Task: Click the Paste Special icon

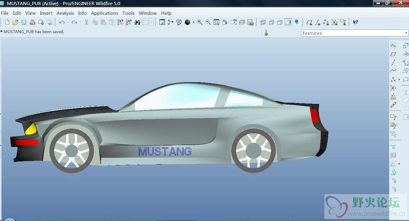Action: pyautogui.click(x=112, y=22)
